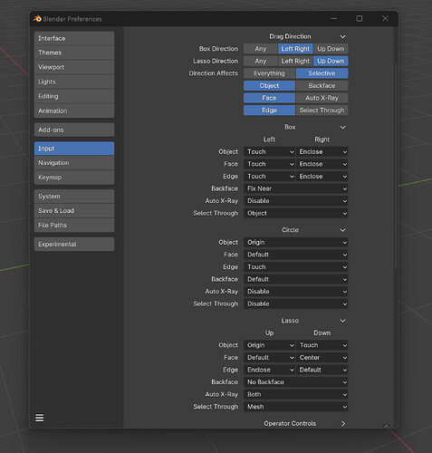Image resolution: width=432 pixels, height=453 pixels.
Task: Collapse the Box panel chevron
Action: [x=343, y=127]
